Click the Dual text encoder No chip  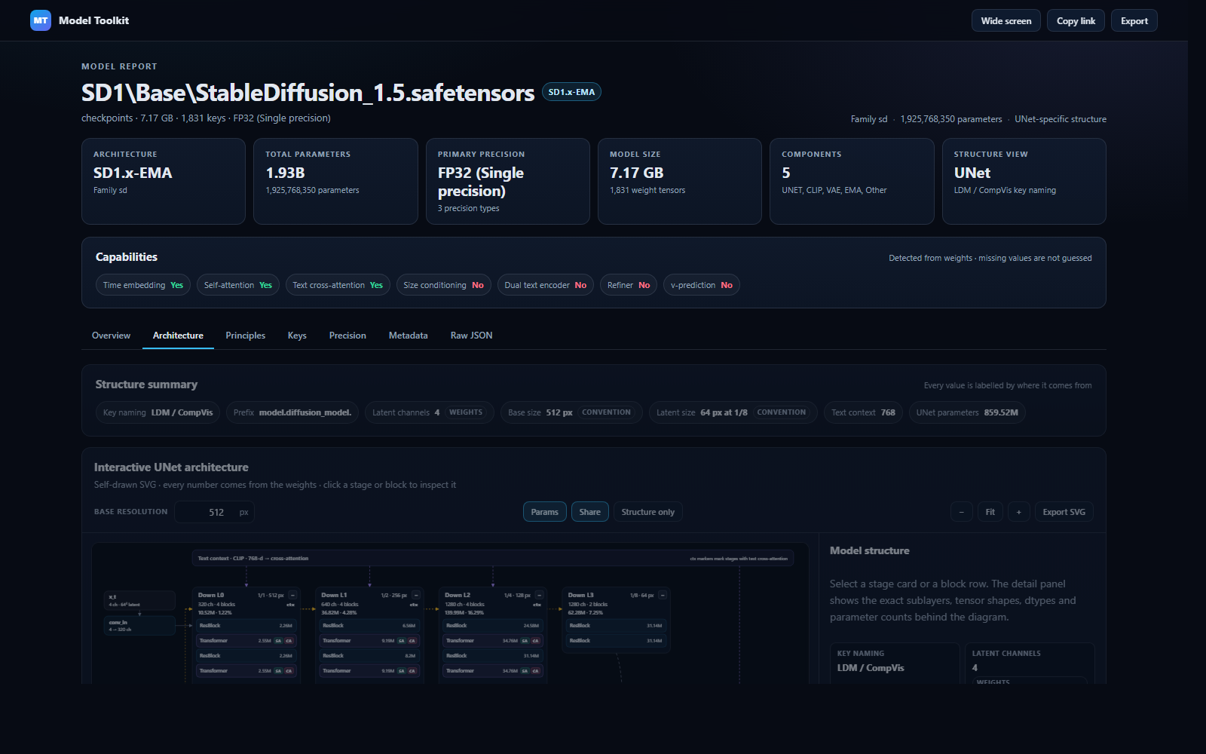coord(545,285)
